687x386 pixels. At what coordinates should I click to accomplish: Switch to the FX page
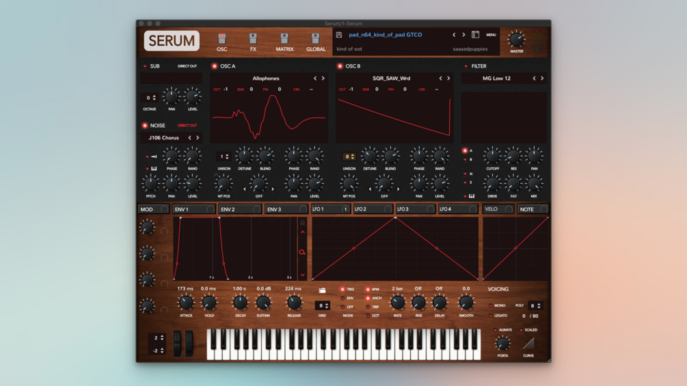click(x=253, y=43)
